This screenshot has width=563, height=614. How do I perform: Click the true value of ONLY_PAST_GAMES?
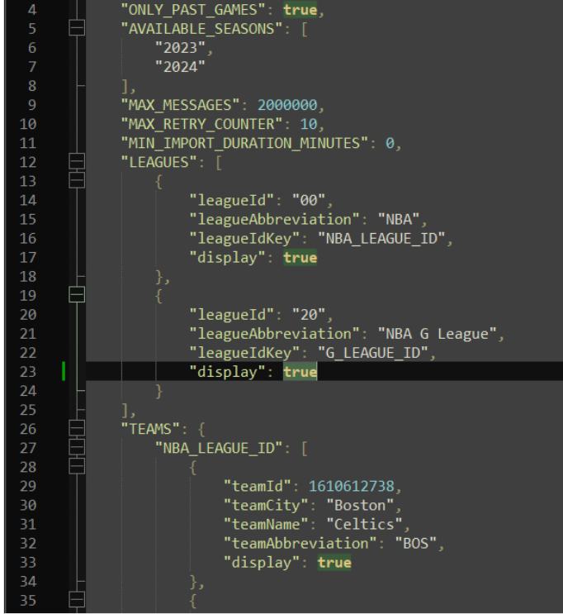click(300, 10)
